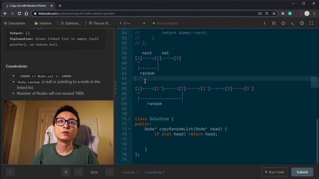Open the Chrome profile avatar
This screenshot has width=319, height=179.
[307, 13]
